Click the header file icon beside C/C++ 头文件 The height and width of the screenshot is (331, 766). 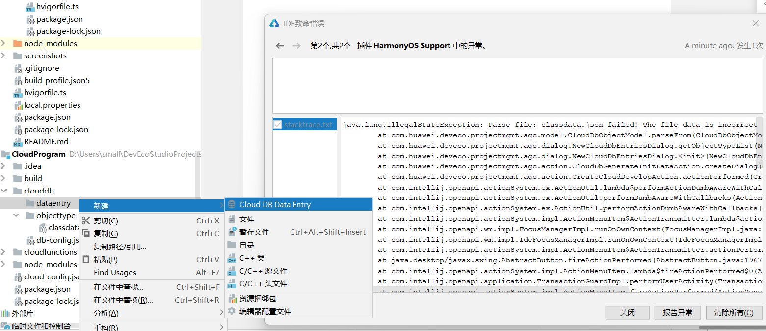[232, 283]
